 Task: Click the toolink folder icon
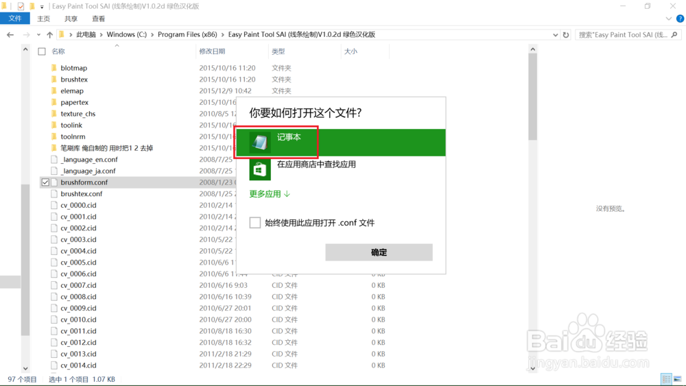point(54,125)
